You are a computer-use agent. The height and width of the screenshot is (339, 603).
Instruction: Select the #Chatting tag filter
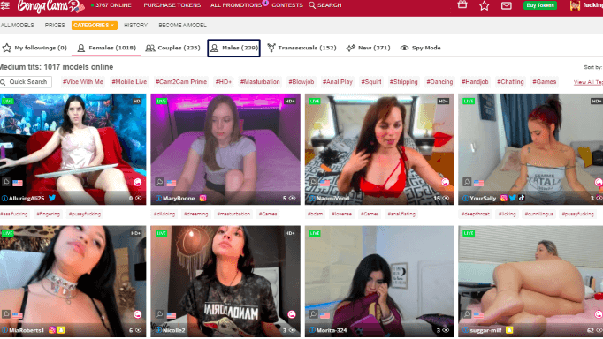click(x=510, y=82)
